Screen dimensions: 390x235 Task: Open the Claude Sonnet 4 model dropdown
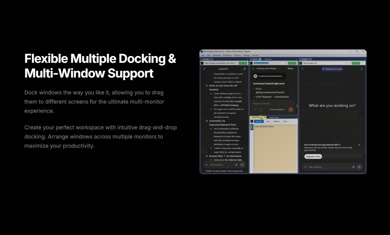[277, 109]
